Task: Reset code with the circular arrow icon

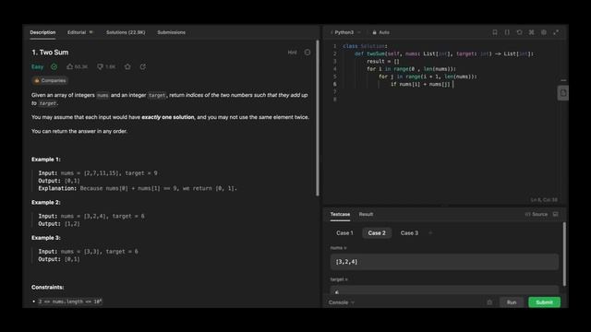Action: (x=519, y=32)
